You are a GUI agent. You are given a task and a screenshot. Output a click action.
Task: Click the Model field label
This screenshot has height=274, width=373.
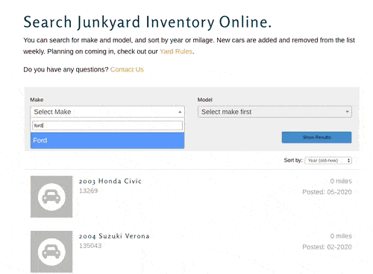click(x=205, y=100)
